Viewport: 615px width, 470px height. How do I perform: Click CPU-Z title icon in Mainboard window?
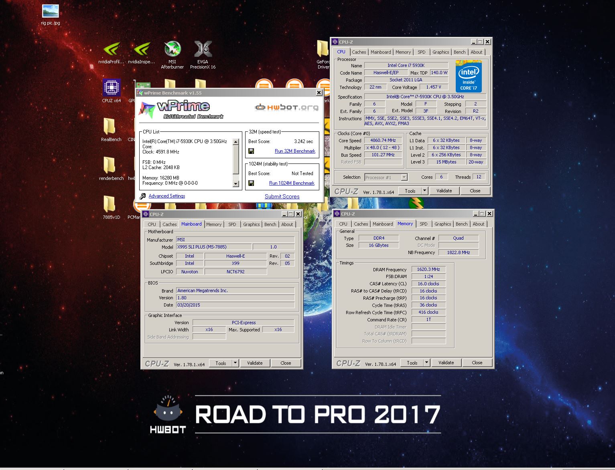tap(146, 214)
